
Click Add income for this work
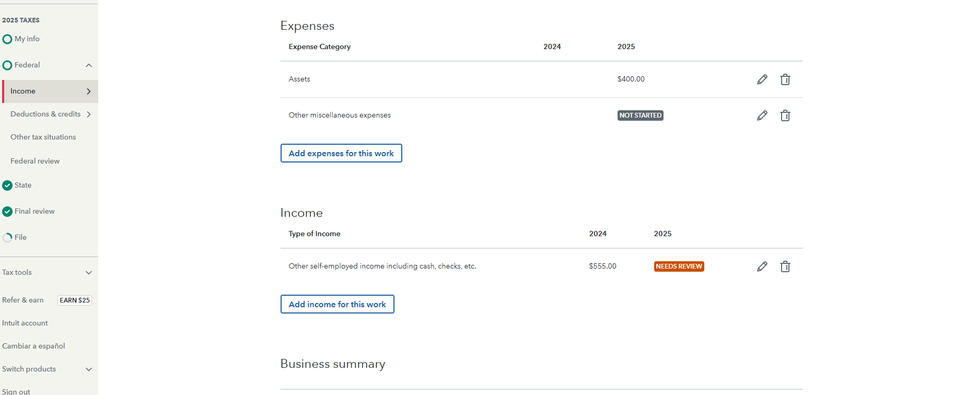pyautogui.click(x=337, y=304)
